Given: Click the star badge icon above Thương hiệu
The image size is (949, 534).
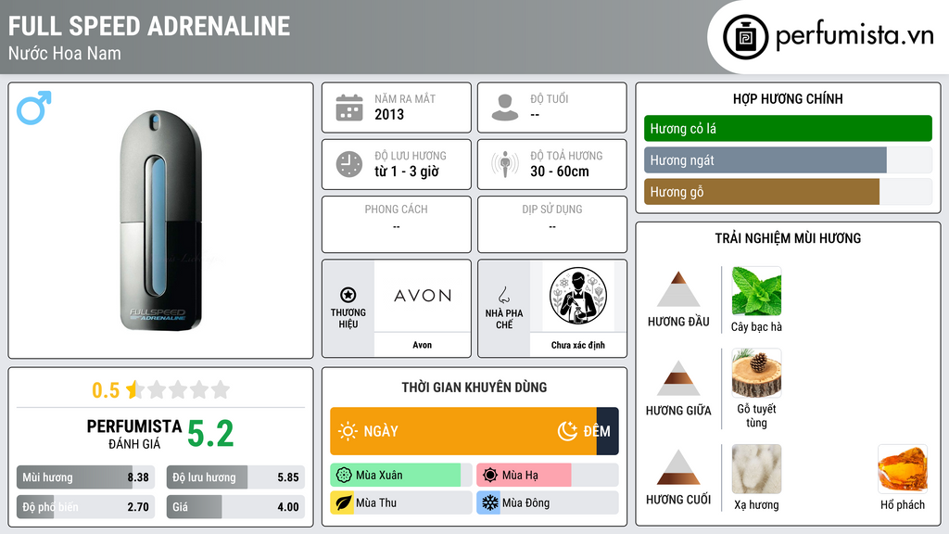Looking at the screenshot, I should coord(348,295).
